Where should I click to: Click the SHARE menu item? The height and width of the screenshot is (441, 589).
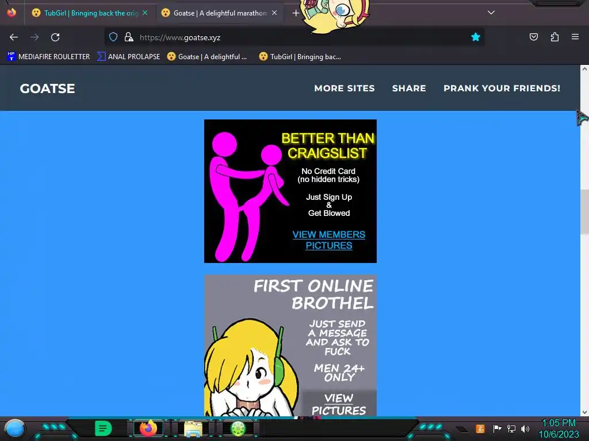(409, 88)
